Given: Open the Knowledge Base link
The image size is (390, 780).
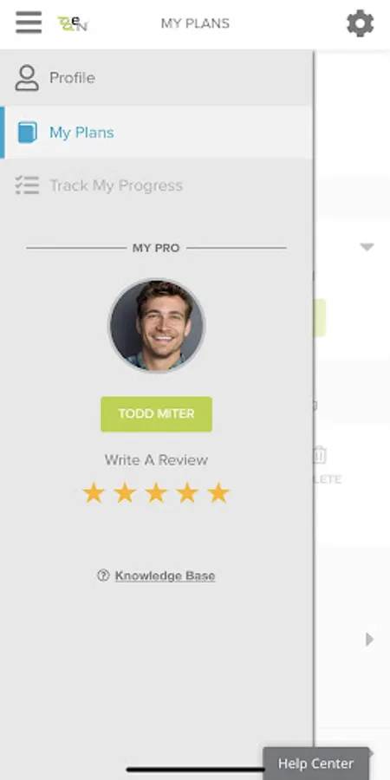Looking at the screenshot, I should point(165,575).
